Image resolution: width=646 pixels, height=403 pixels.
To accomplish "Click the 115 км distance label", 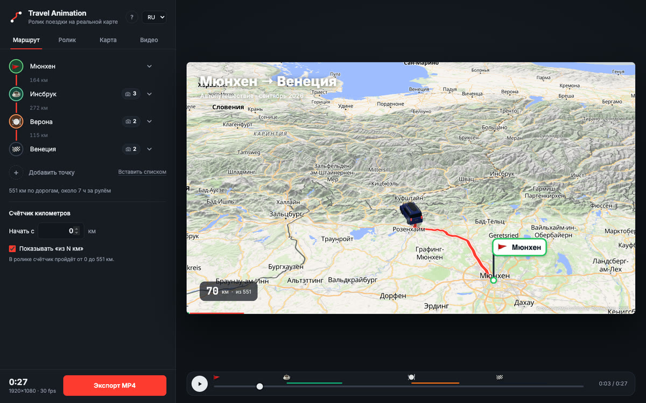I will pos(39,135).
